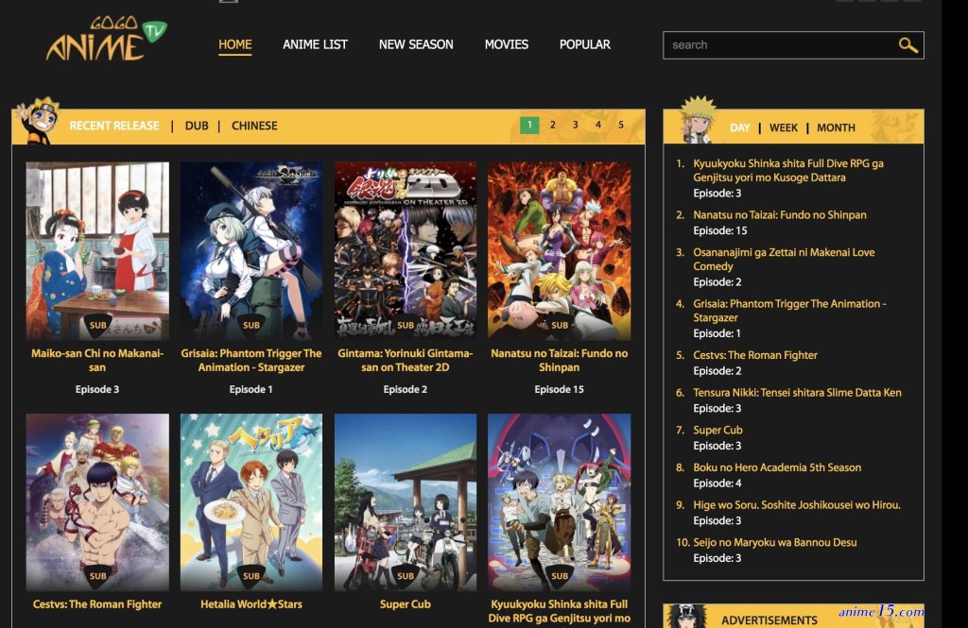This screenshot has width=968, height=628.
Task: Go to pagination page 2
Action: [552, 126]
